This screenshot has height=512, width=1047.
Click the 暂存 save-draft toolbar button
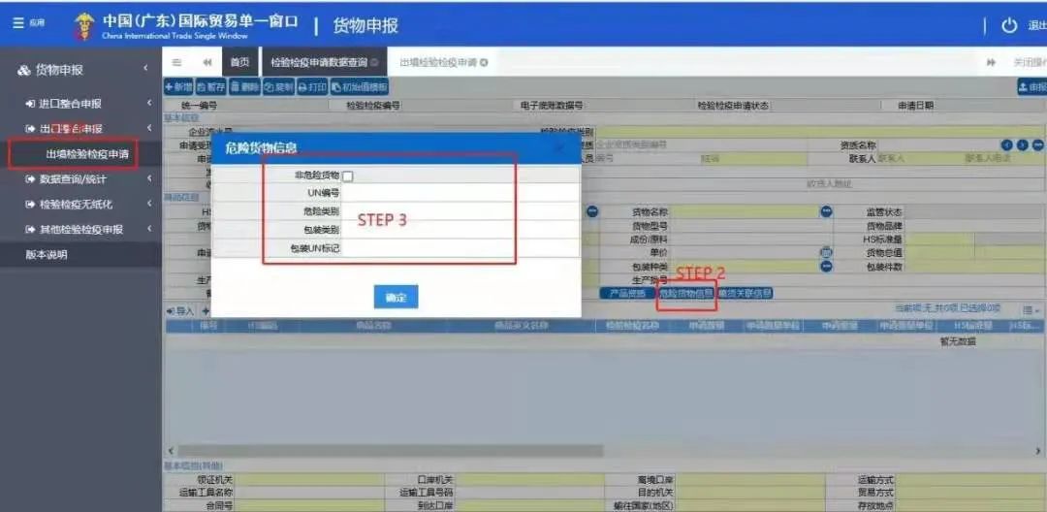[x=209, y=86]
